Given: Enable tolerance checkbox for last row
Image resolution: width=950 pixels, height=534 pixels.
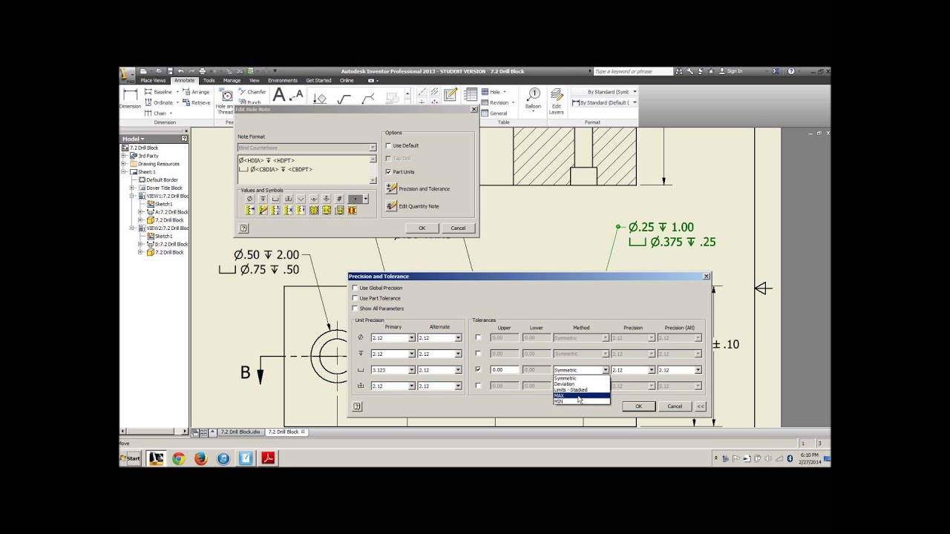Looking at the screenshot, I should [x=478, y=386].
